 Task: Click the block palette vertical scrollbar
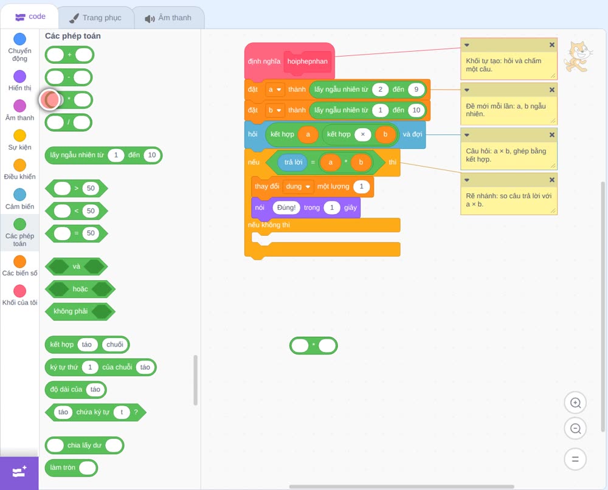tap(195, 380)
